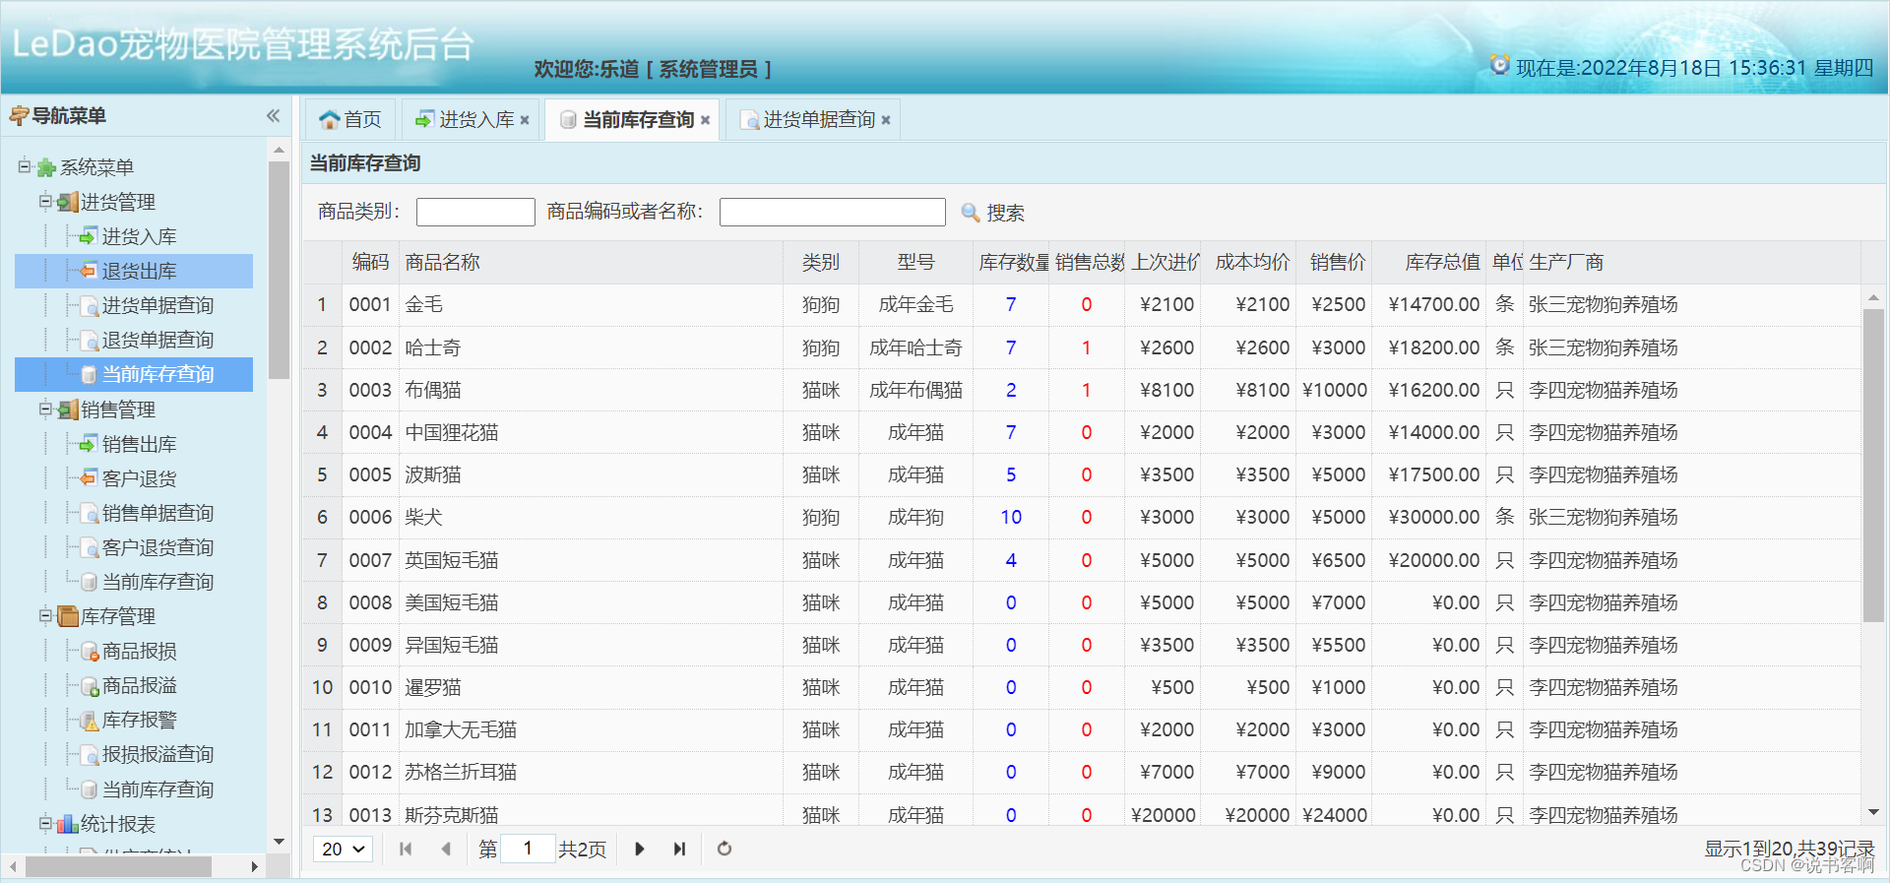The width and height of the screenshot is (1890, 883).
Task: Collapse the 库存管理 tree node
Action: (45, 615)
